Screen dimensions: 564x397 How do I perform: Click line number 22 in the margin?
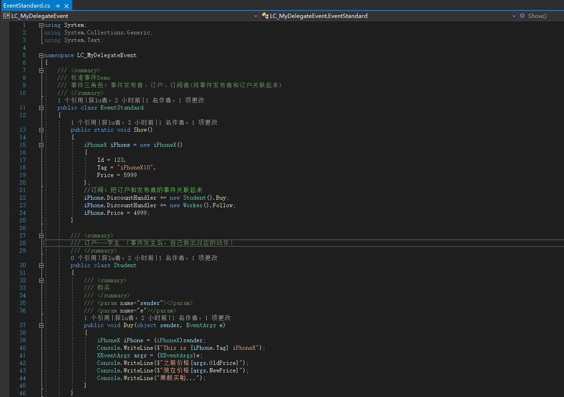coord(22,198)
